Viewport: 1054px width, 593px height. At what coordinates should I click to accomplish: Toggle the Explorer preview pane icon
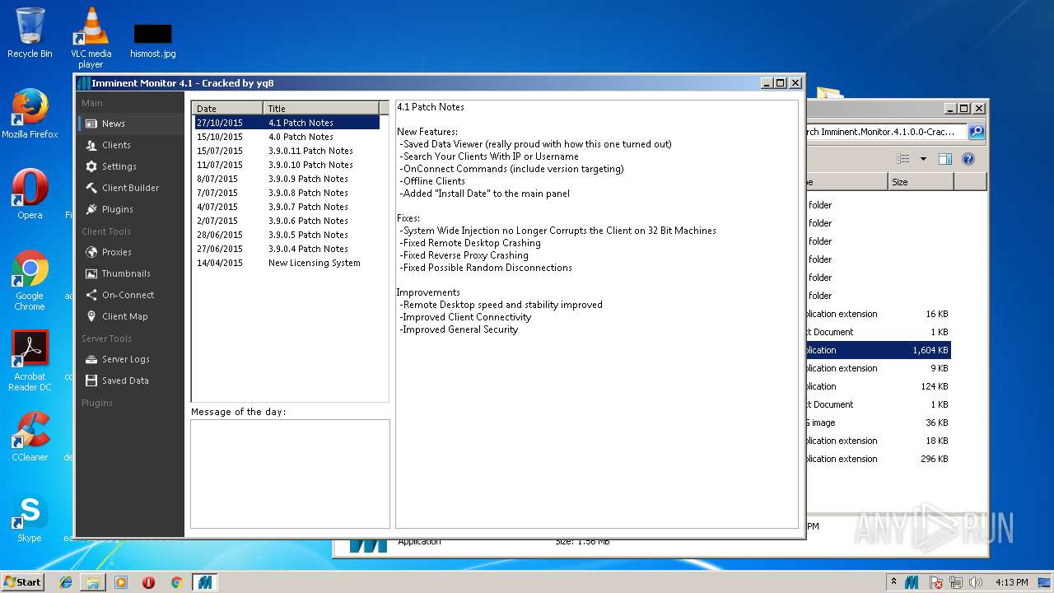point(945,159)
